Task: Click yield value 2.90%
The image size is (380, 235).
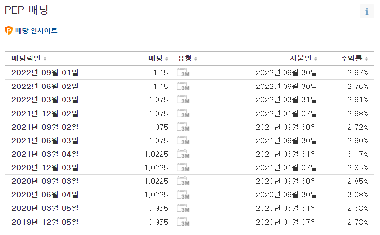Action: [x=358, y=141]
